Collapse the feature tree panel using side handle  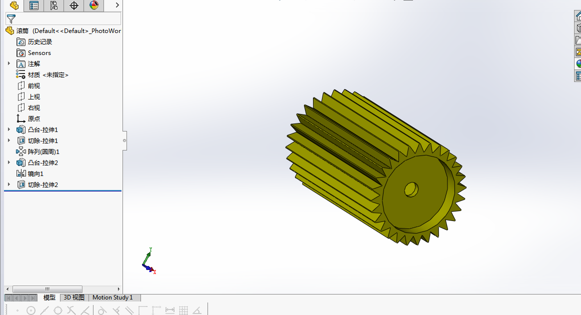point(124,140)
